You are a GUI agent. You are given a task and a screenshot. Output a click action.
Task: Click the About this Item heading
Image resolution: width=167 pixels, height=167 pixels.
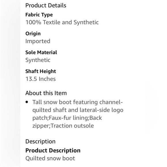pyautogui.click(x=46, y=93)
